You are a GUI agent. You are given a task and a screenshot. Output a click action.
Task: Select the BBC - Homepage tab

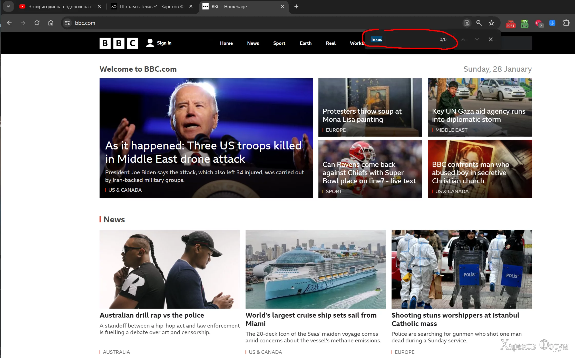click(244, 7)
